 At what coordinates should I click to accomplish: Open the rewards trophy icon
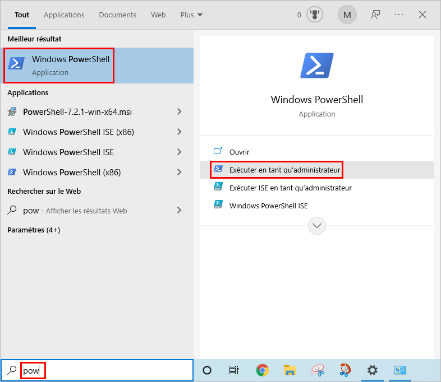click(314, 15)
